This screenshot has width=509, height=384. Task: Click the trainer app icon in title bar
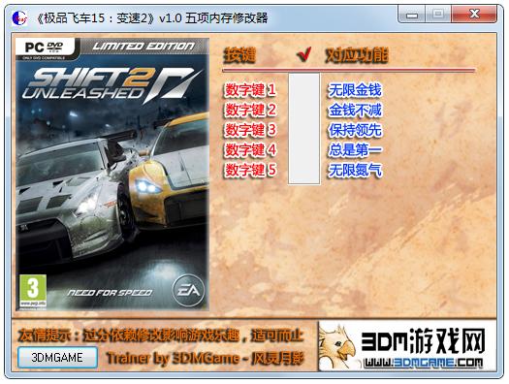[x=19, y=17]
